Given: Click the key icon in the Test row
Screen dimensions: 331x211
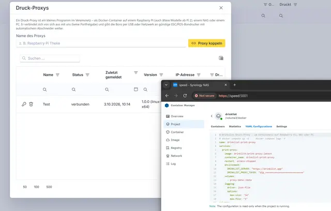Looking at the screenshot, I should click(x=24, y=104).
